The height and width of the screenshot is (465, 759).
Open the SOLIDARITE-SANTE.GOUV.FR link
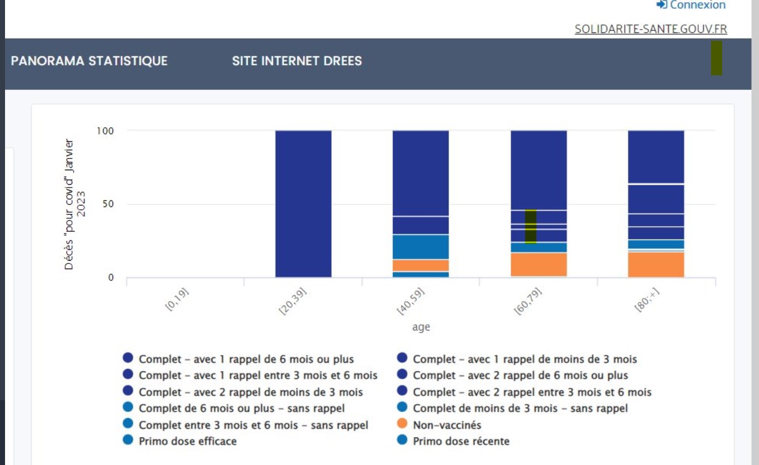click(651, 29)
